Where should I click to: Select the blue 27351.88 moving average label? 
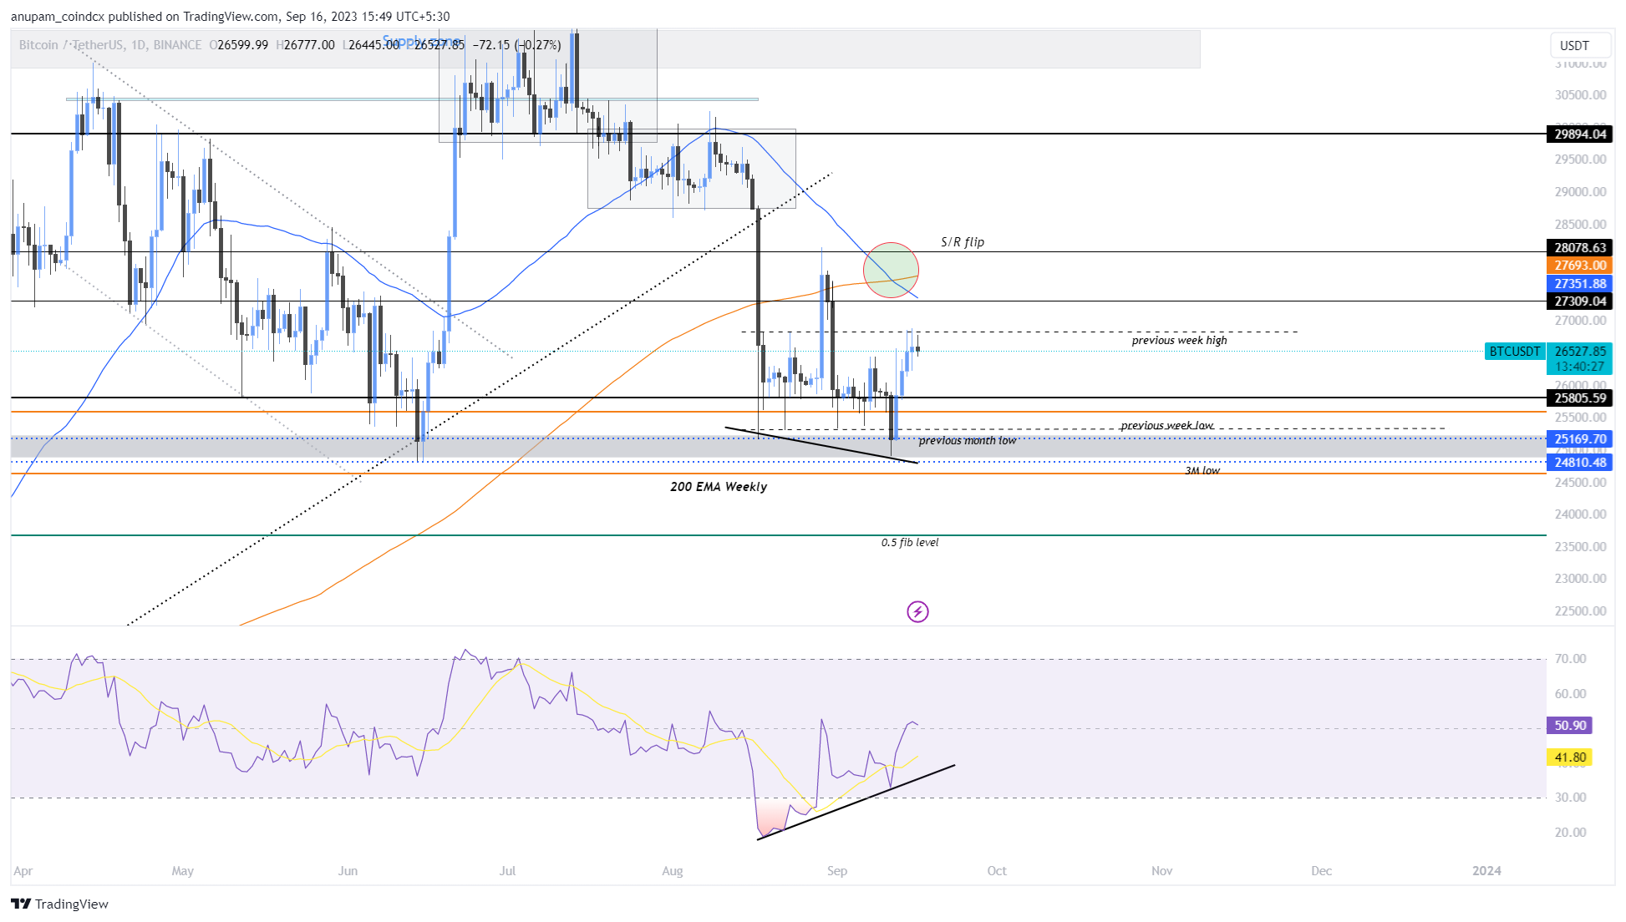click(x=1579, y=284)
